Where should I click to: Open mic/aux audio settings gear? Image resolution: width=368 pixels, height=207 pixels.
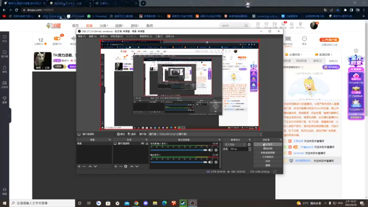click(x=216, y=150)
